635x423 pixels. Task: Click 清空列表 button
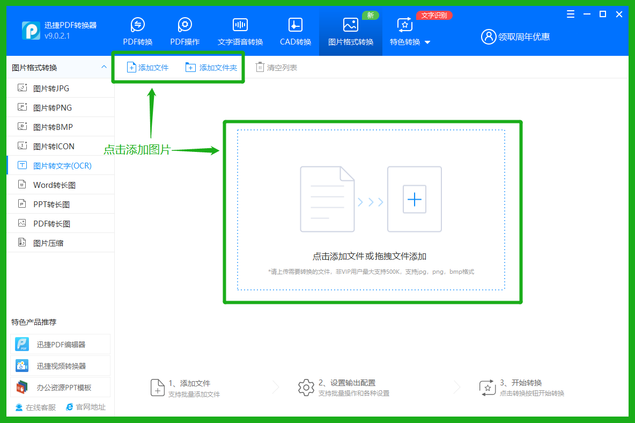click(x=277, y=67)
